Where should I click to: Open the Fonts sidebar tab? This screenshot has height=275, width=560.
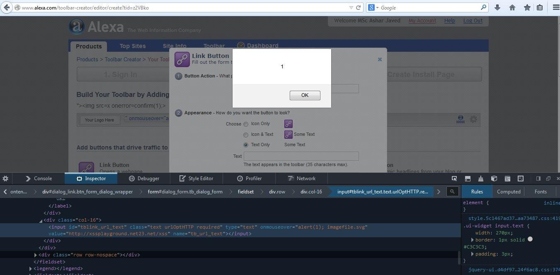pyautogui.click(x=541, y=191)
